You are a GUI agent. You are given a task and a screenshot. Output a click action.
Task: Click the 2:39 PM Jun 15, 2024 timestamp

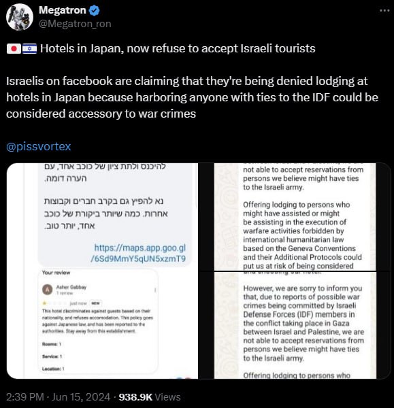click(x=58, y=397)
